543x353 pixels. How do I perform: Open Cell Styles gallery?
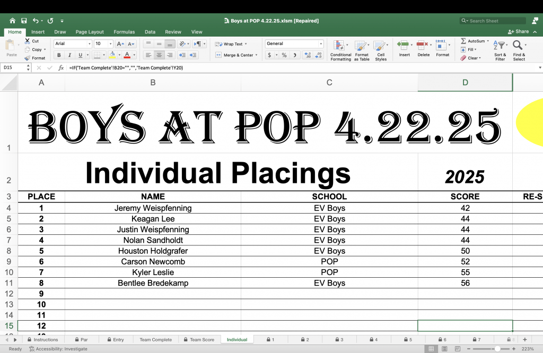381,50
